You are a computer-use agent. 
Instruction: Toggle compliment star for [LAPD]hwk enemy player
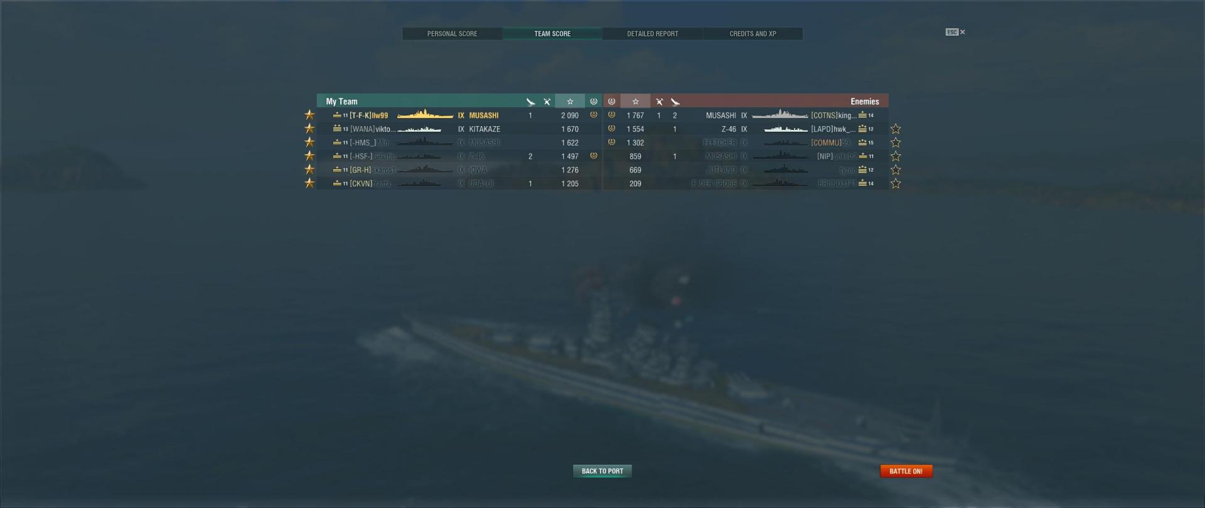click(x=896, y=129)
